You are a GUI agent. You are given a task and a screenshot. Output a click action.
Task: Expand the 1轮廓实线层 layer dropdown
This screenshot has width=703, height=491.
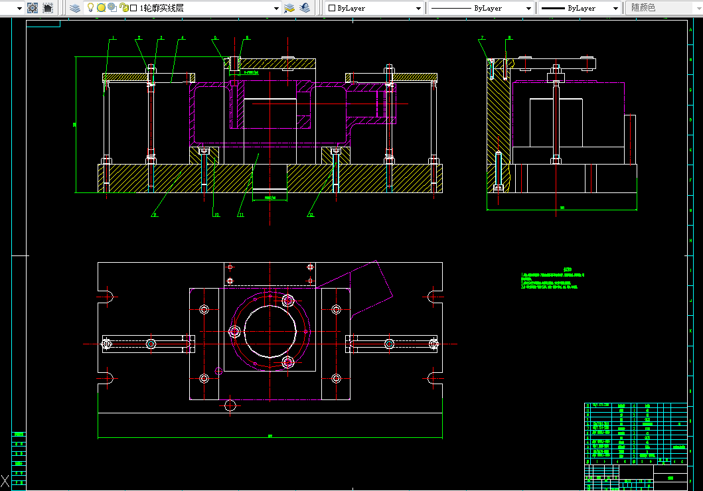click(x=276, y=8)
